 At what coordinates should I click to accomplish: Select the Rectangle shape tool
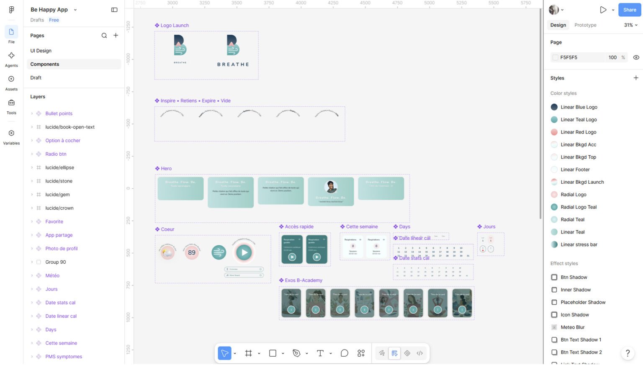tap(273, 353)
